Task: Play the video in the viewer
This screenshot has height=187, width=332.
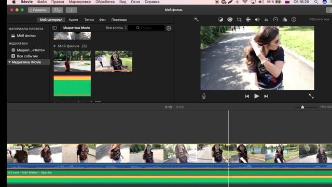Action: click(257, 96)
